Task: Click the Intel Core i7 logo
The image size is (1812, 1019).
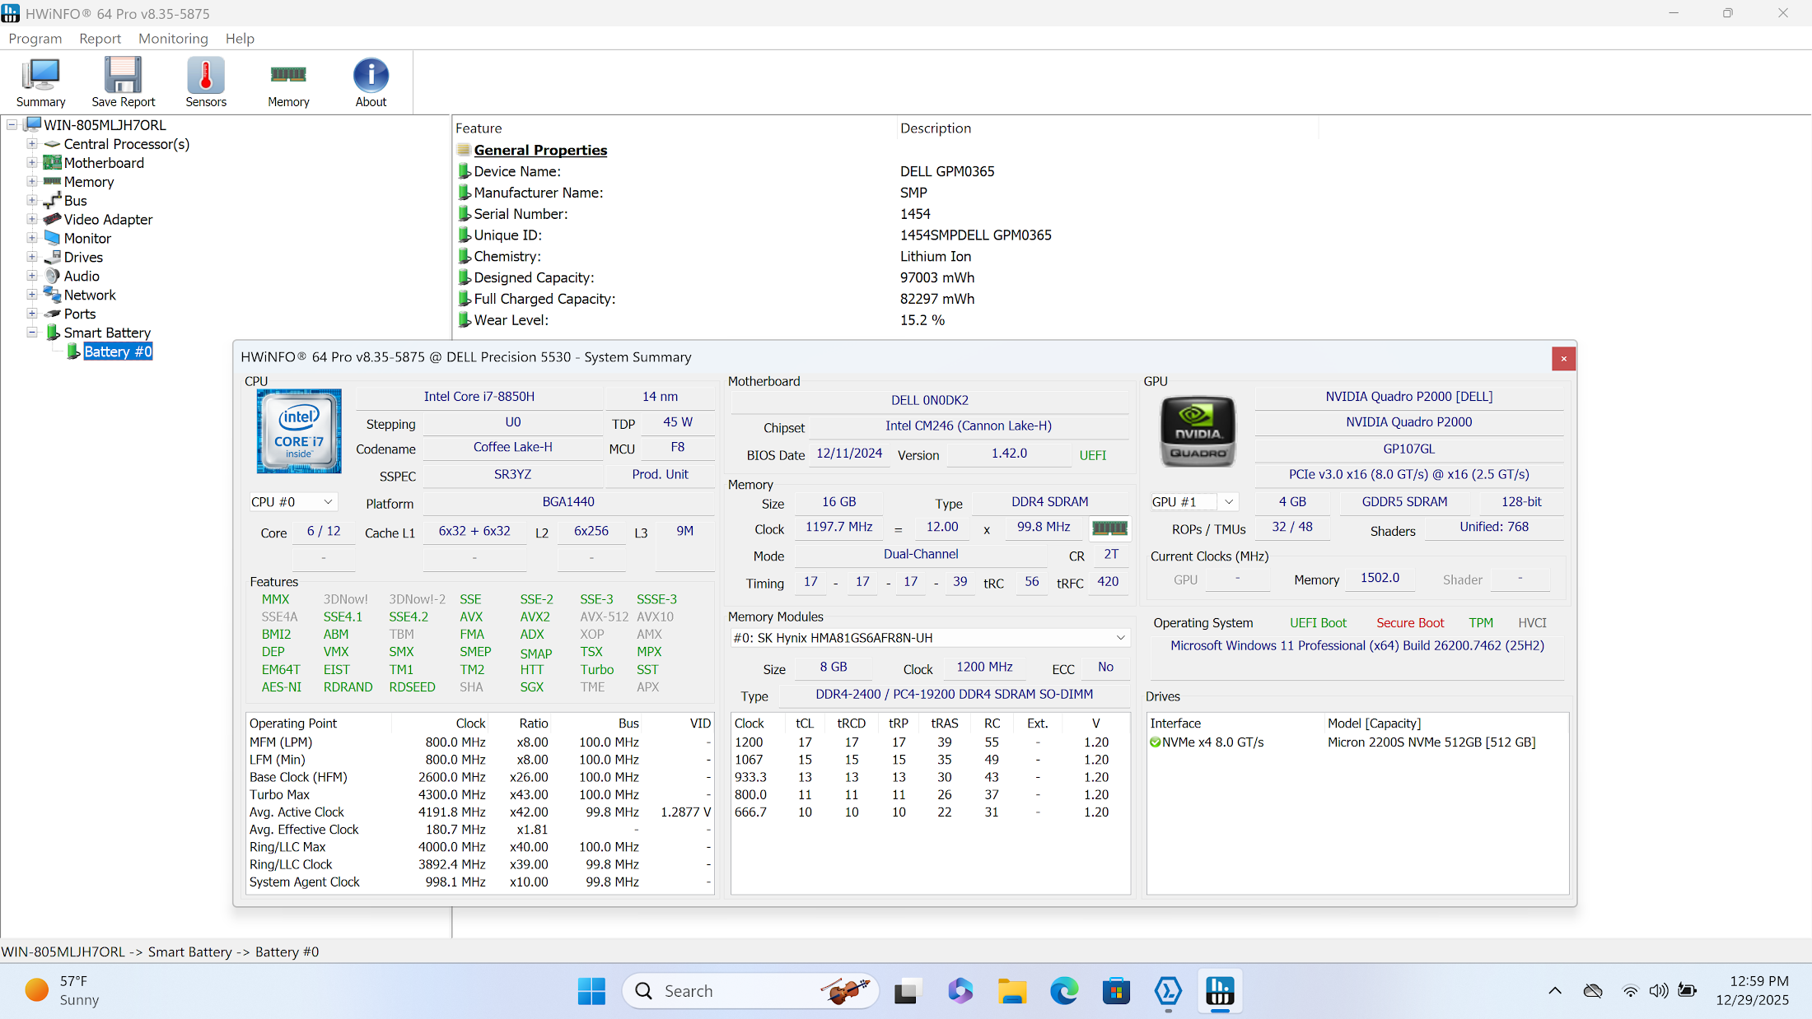Action: click(x=299, y=431)
